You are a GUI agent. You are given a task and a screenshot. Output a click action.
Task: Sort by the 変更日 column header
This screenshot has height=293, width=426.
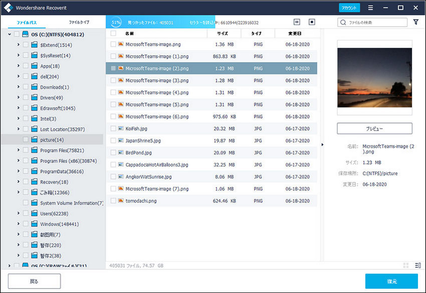point(295,34)
